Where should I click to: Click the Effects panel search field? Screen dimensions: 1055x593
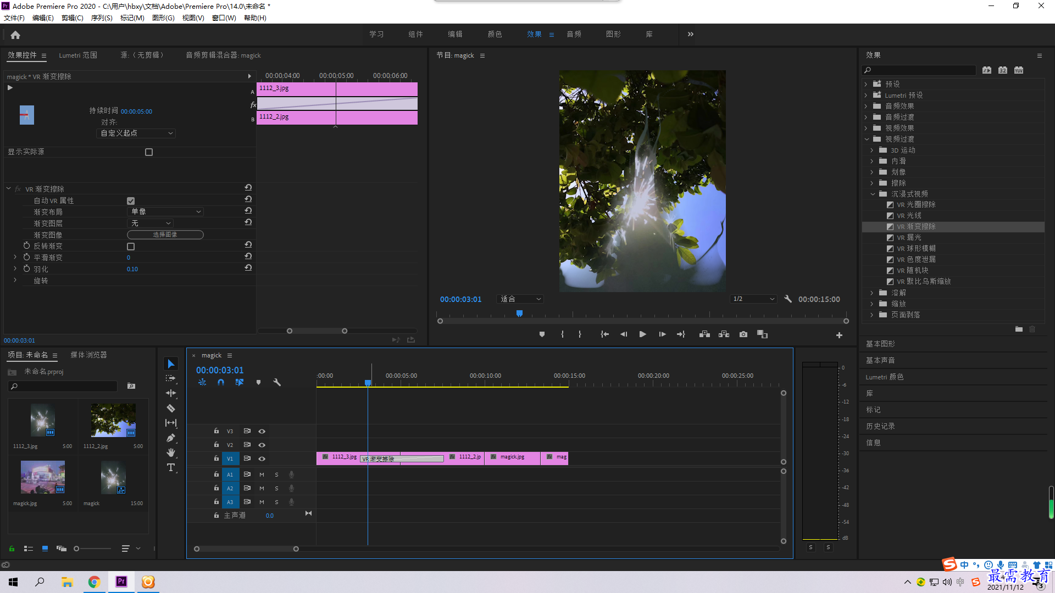tap(919, 70)
